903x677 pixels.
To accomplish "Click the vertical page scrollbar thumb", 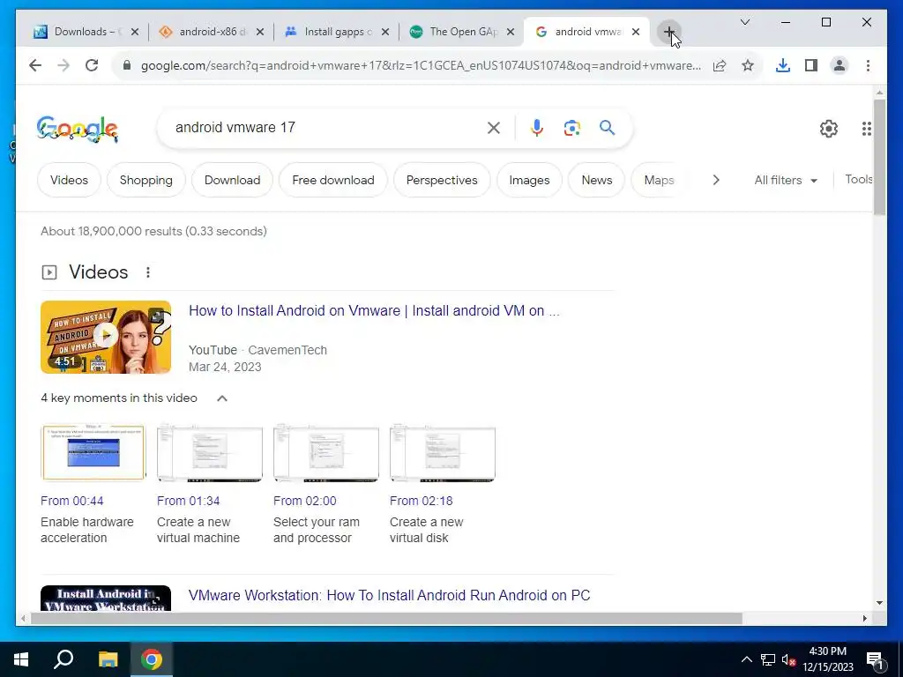I will click(x=879, y=157).
